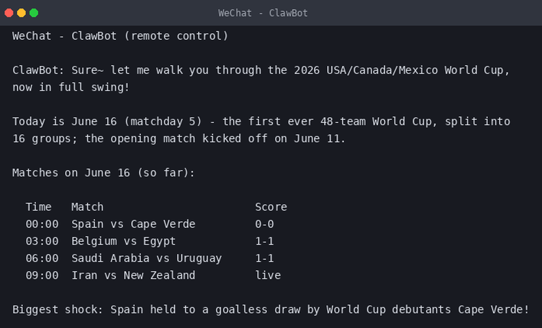This screenshot has width=542, height=328.
Task: Click the 'Time' column header
Action: 38,207
